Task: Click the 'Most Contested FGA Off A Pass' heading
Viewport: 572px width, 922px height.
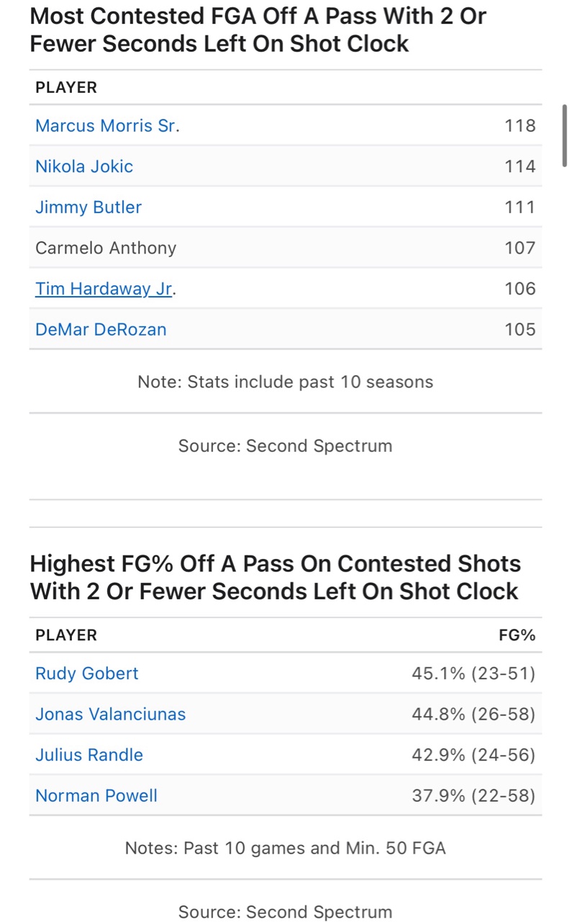Action: (258, 29)
